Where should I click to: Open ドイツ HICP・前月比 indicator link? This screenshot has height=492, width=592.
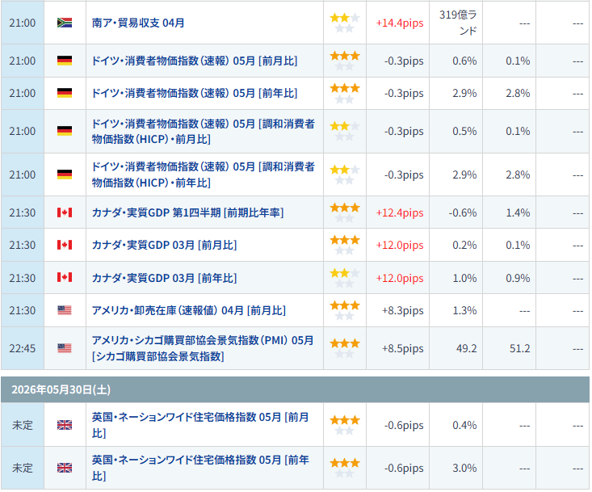pyautogui.click(x=204, y=131)
